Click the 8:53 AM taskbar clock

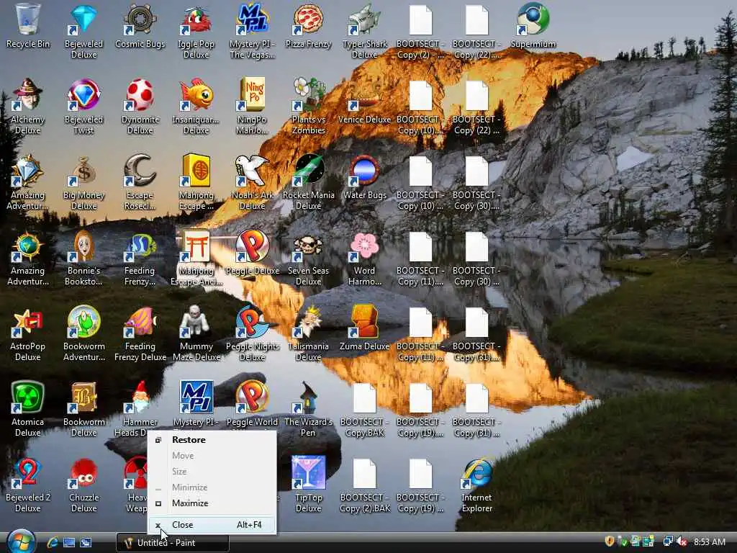[710, 541]
